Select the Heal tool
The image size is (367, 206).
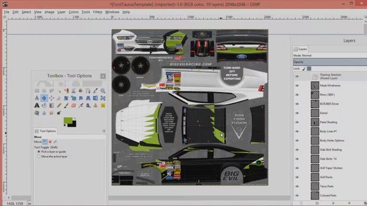pyautogui.click(x=103, y=105)
